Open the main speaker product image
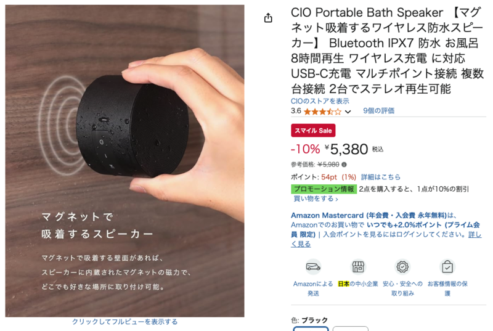493x331 pixels. (125, 161)
